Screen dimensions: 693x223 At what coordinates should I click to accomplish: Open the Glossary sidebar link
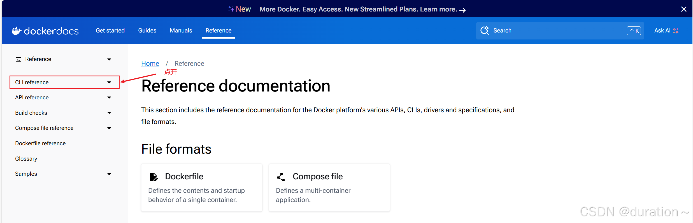(26, 159)
